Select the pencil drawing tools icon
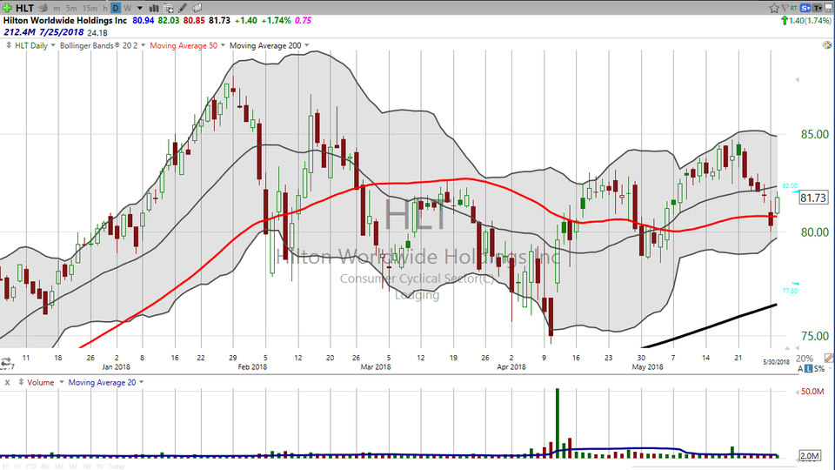835x470 pixels. (x=183, y=8)
